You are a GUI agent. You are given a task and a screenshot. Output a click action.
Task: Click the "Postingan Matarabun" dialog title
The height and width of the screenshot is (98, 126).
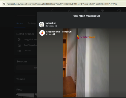coord(86,16)
